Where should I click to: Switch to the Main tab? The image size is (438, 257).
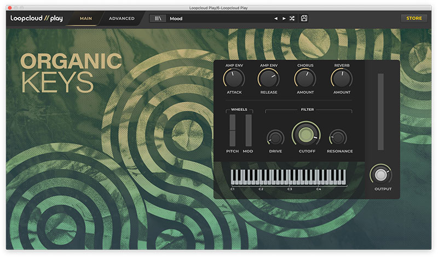click(x=85, y=19)
